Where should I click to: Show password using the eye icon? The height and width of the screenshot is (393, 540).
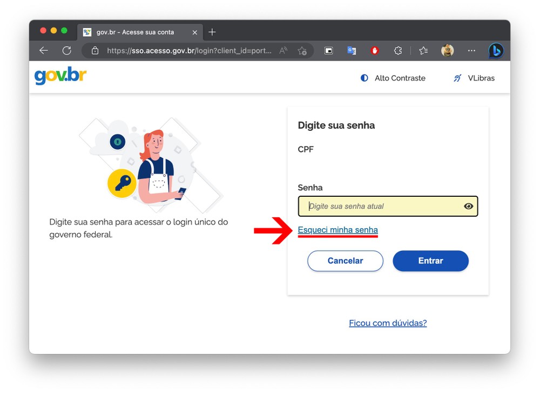468,206
